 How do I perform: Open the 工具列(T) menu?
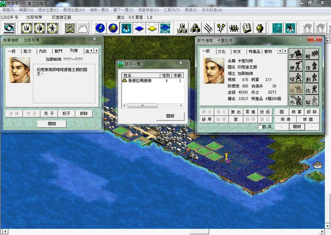point(172,10)
